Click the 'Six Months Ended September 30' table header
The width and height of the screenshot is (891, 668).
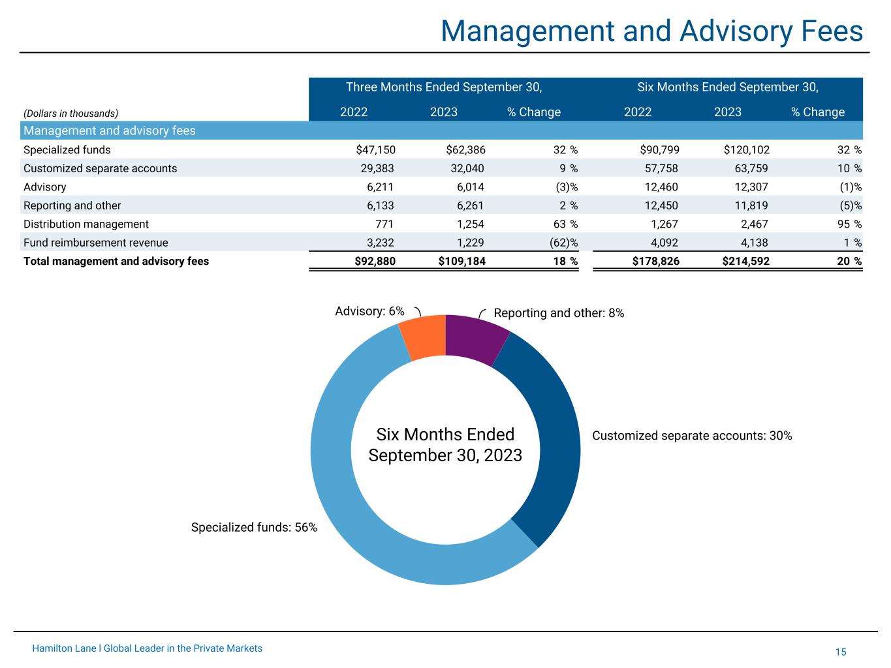(x=727, y=87)
